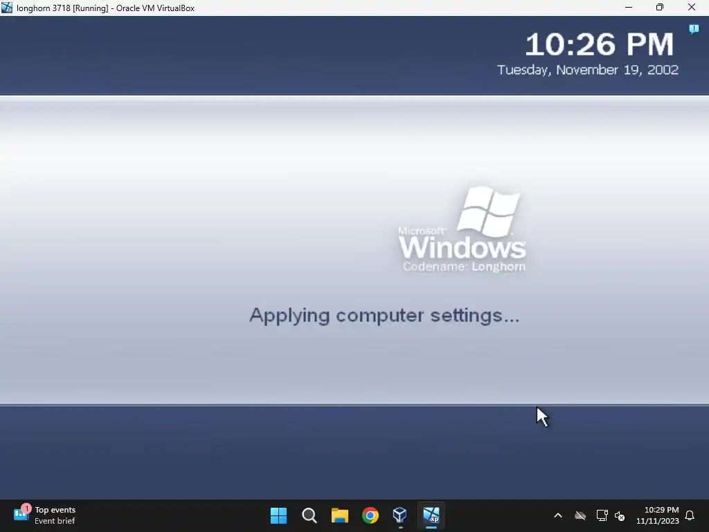Click the muted volume tray icon
Image resolution: width=709 pixels, height=532 pixels.
[620, 515]
